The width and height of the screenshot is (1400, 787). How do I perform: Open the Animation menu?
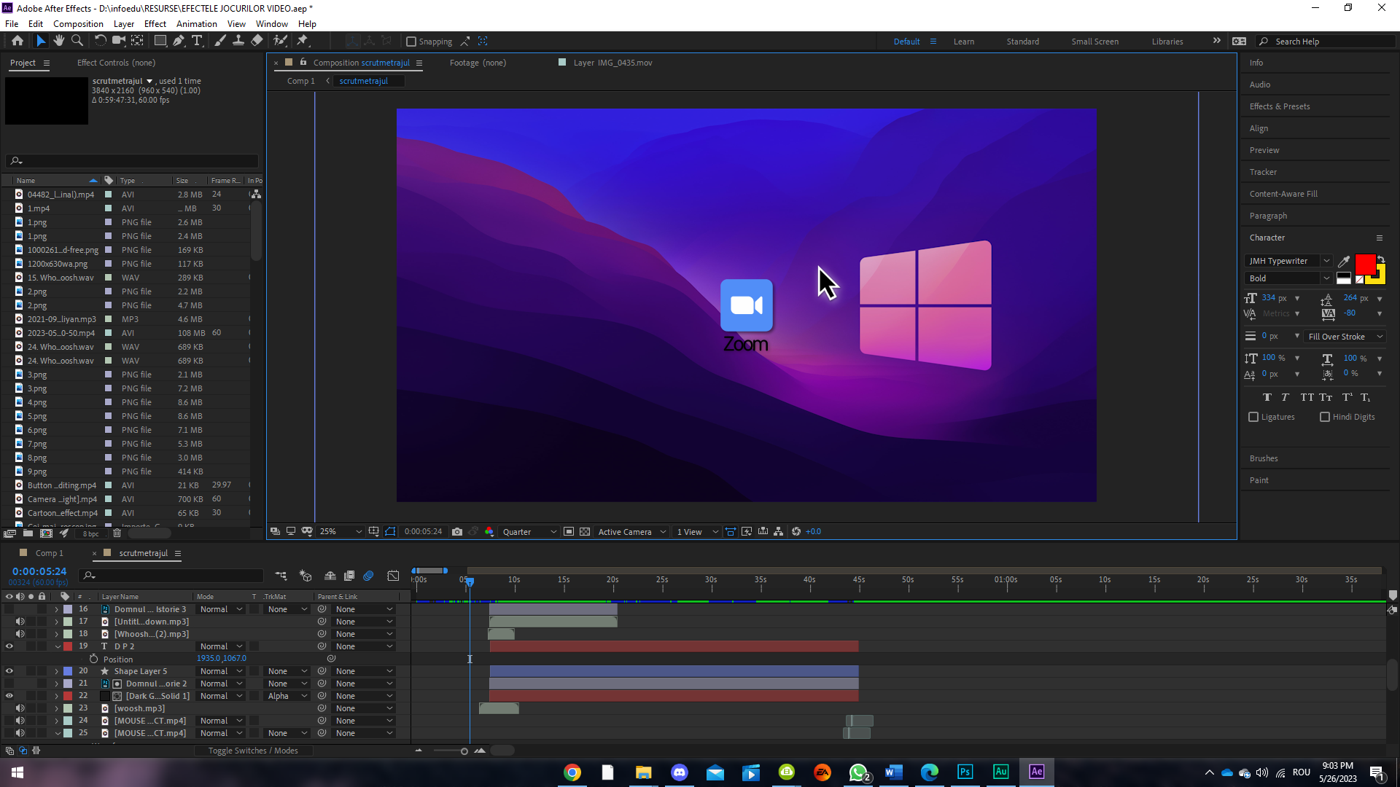coord(197,24)
